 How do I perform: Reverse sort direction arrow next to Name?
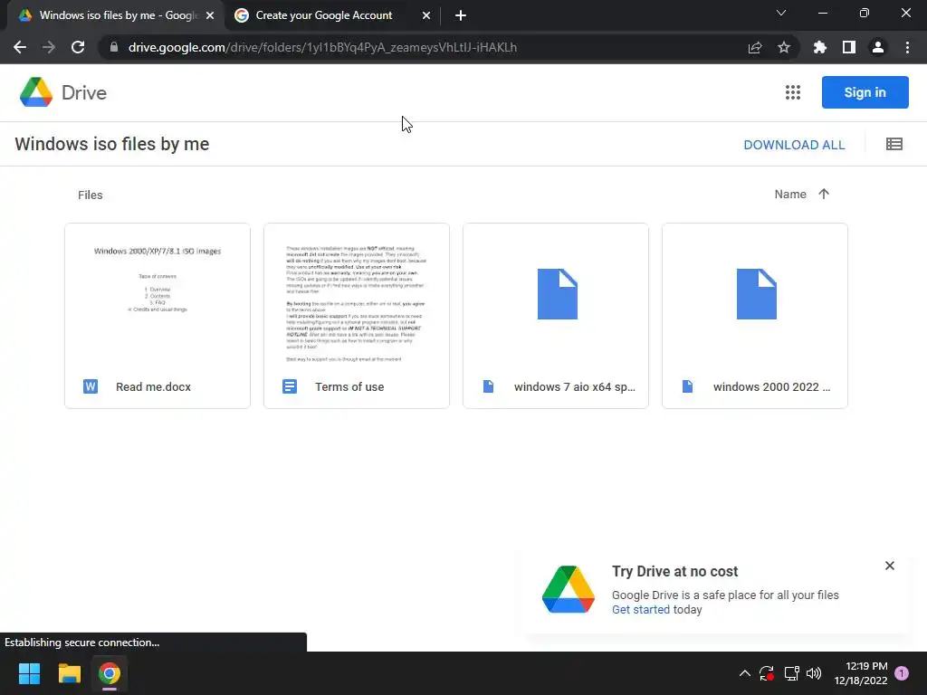[x=824, y=194]
